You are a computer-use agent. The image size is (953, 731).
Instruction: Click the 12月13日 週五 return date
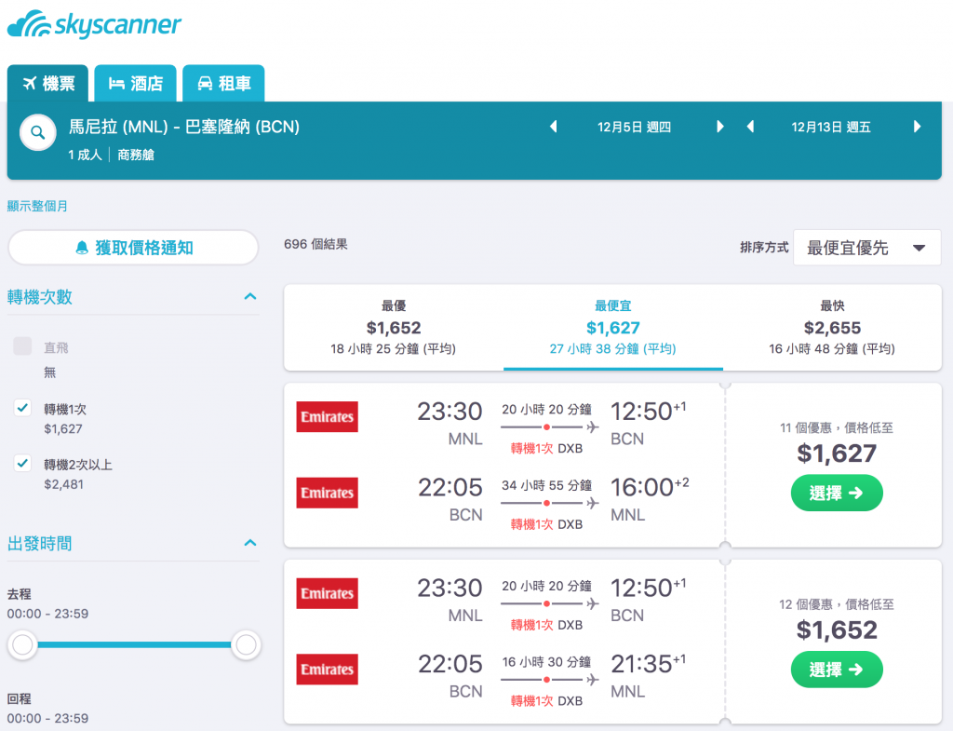tap(831, 127)
